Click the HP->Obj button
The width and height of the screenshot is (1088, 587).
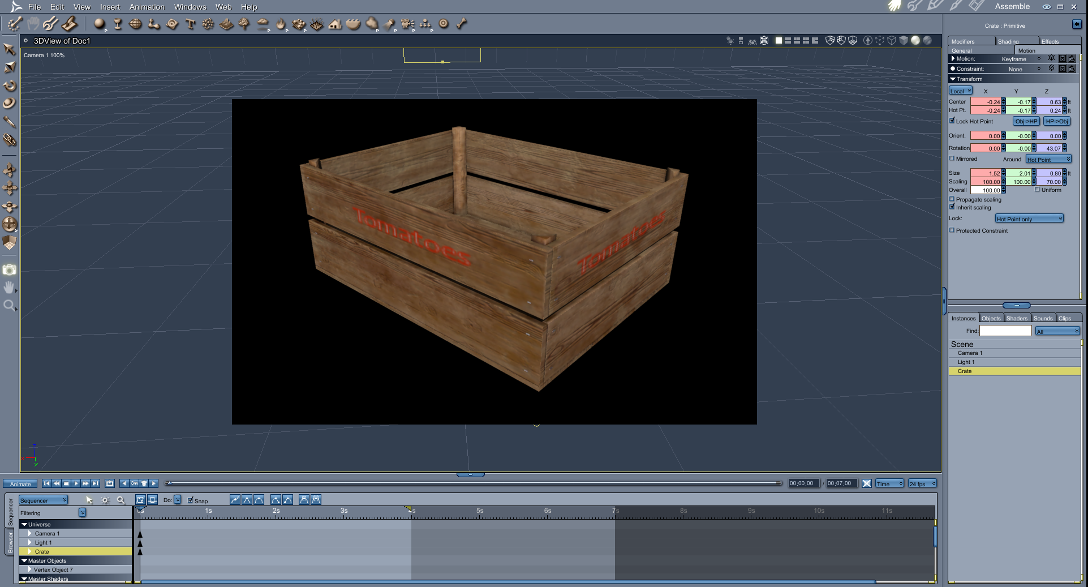point(1057,121)
